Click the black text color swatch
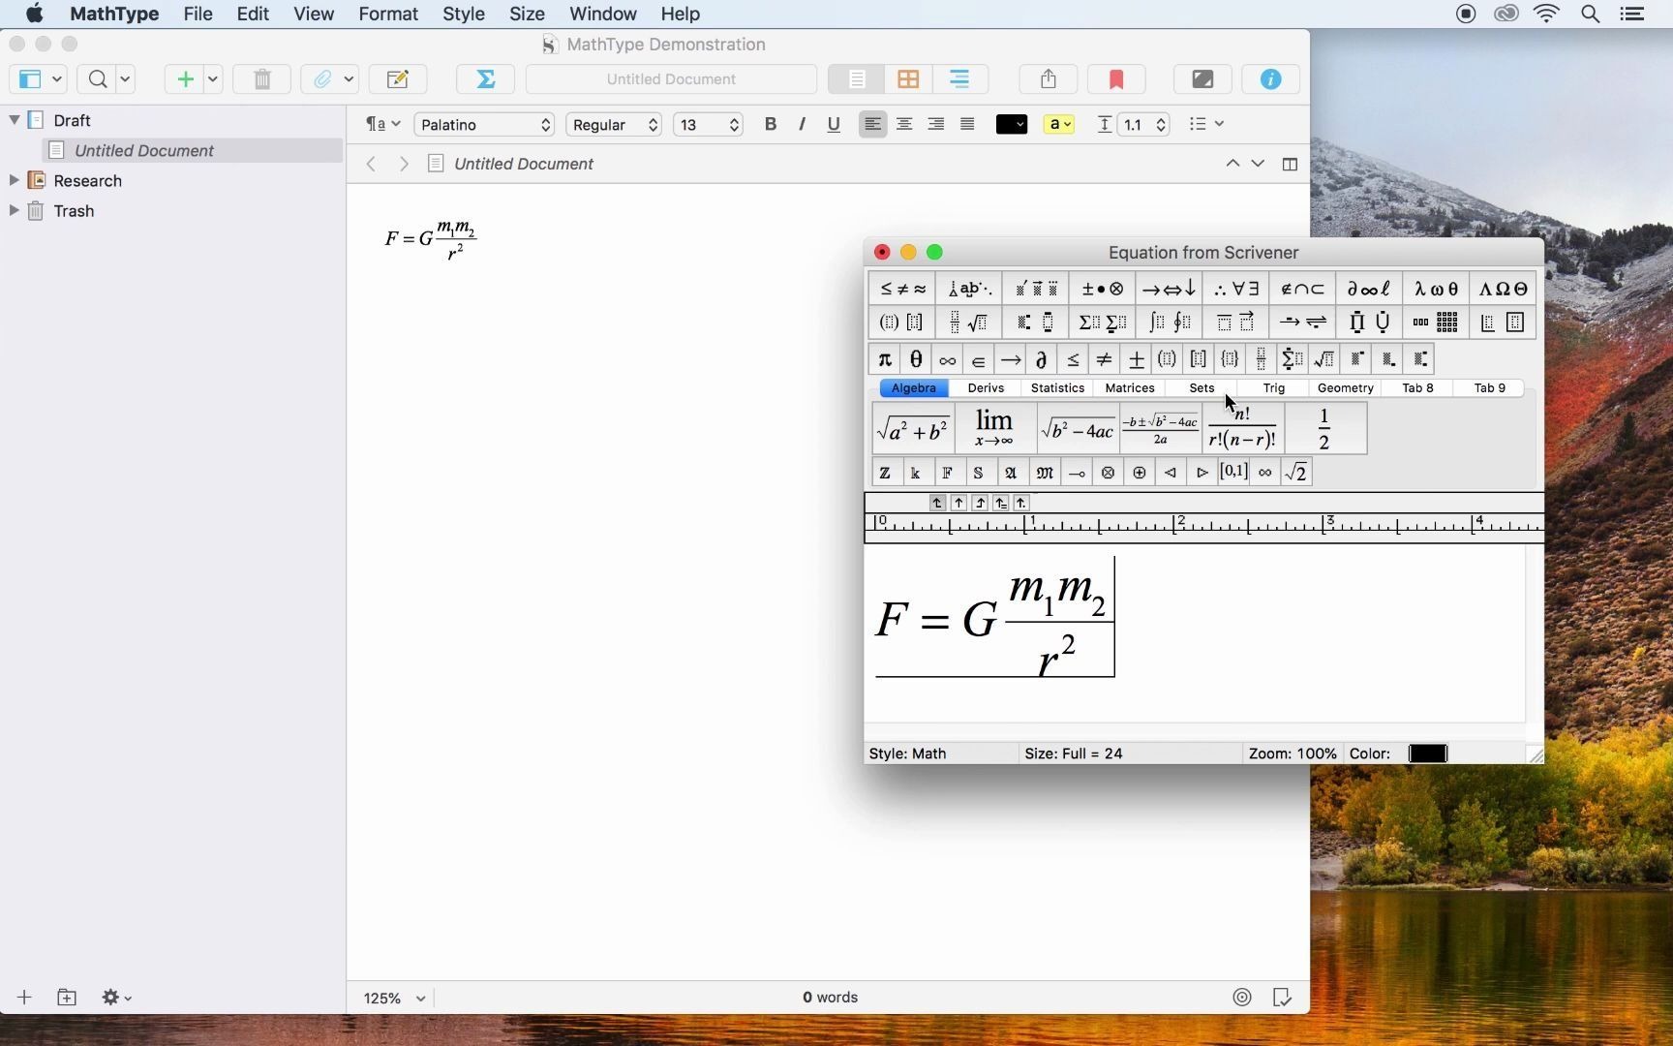Screen dimensions: 1673x1046 [1012, 125]
